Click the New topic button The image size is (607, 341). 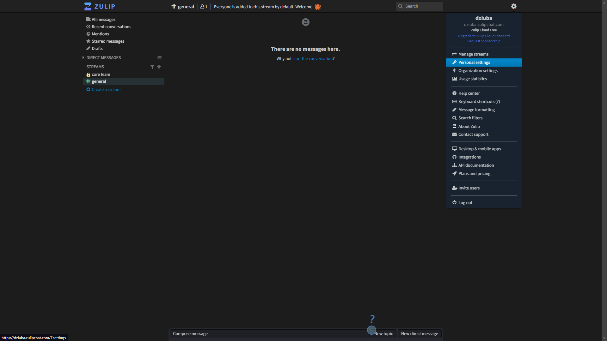tap(383, 333)
